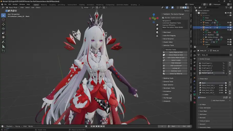This screenshot has height=131, width=233.
Task: Pick the Scale tool in toolbar
Action: (x=3, y=33)
